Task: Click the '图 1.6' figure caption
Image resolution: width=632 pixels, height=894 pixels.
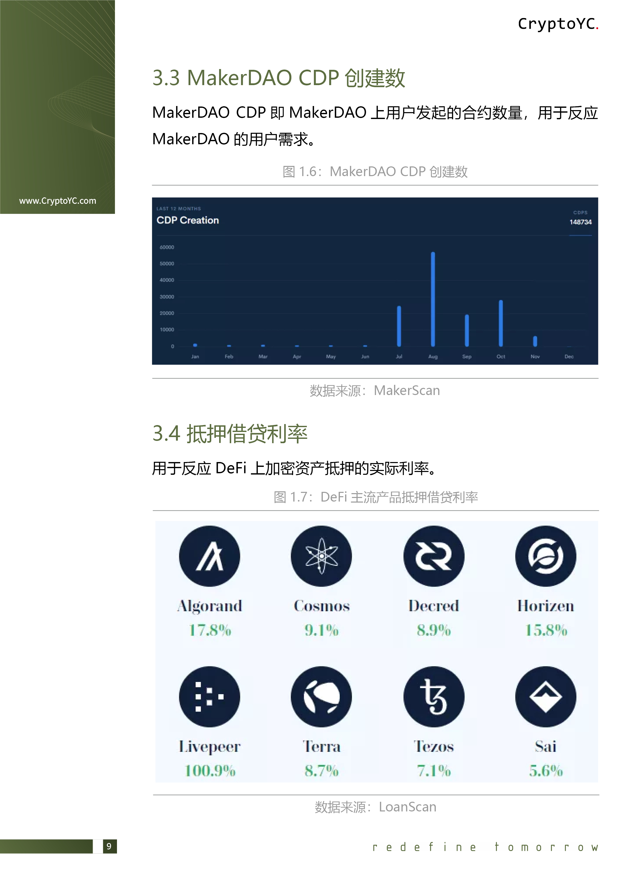Action: pyautogui.click(x=375, y=172)
